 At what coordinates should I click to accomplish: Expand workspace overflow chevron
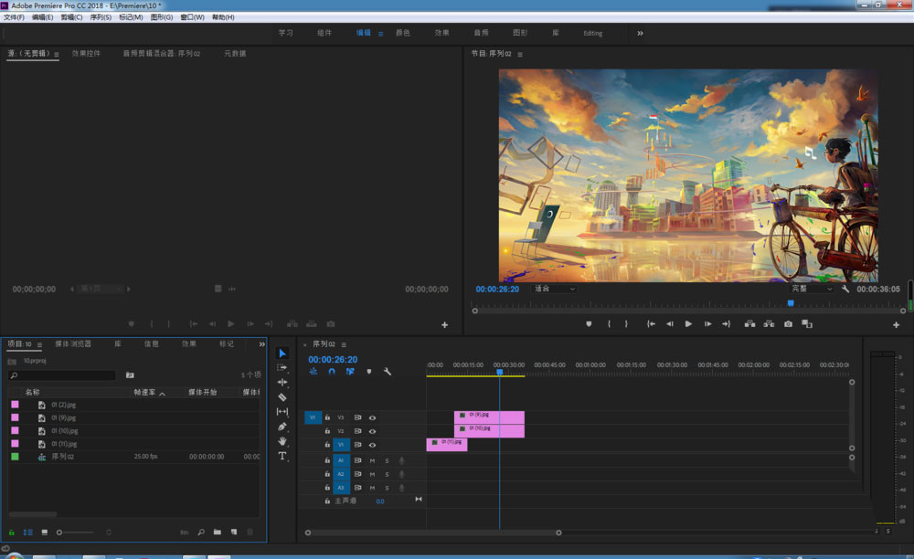click(x=640, y=33)
